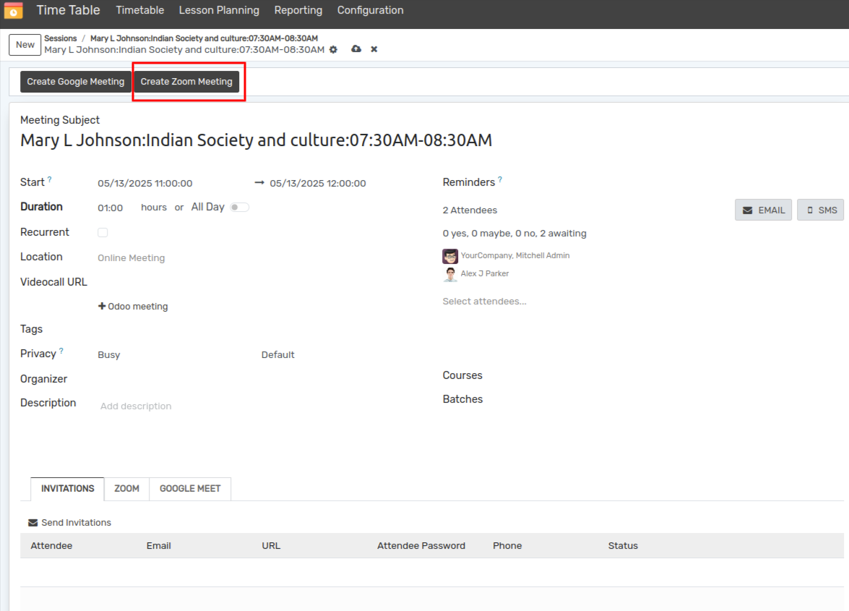Check the Recurrent checkbox
The width and height of the screenshot is (849, 611).
coord(103,232)
